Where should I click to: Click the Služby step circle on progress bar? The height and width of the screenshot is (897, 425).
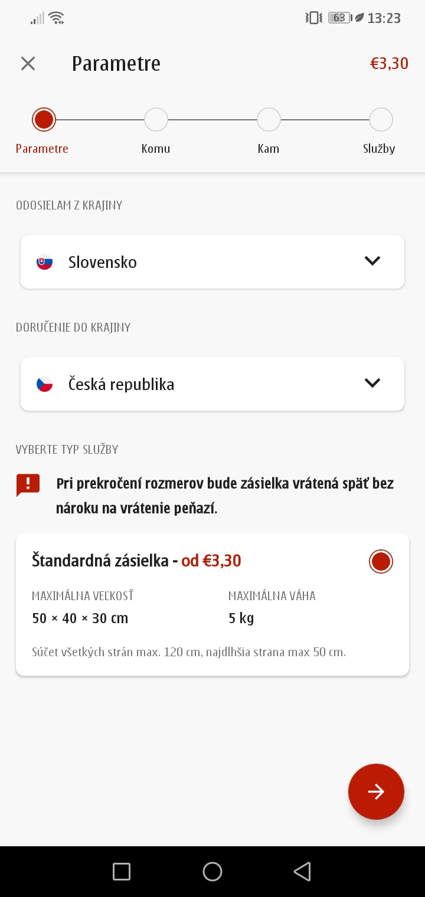pyautogui.click(x=381, y=120)
